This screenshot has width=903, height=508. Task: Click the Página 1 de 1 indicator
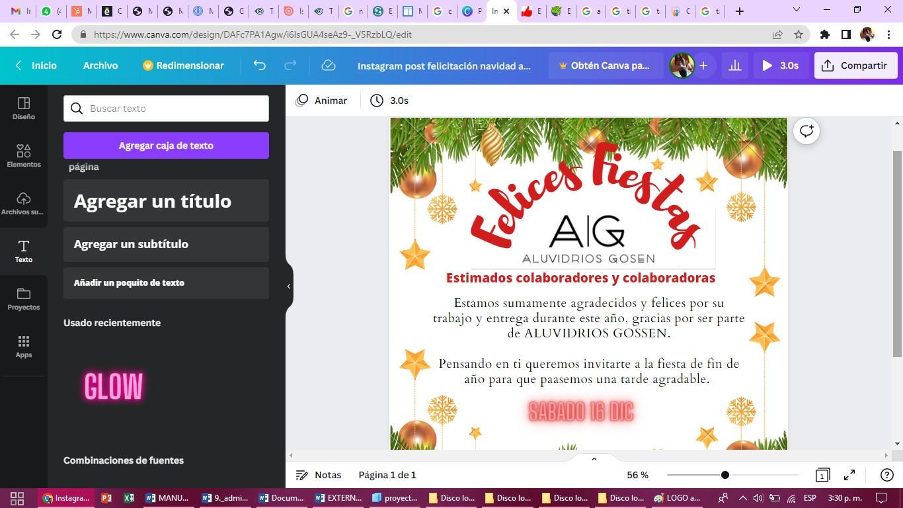tap(387, 475)
